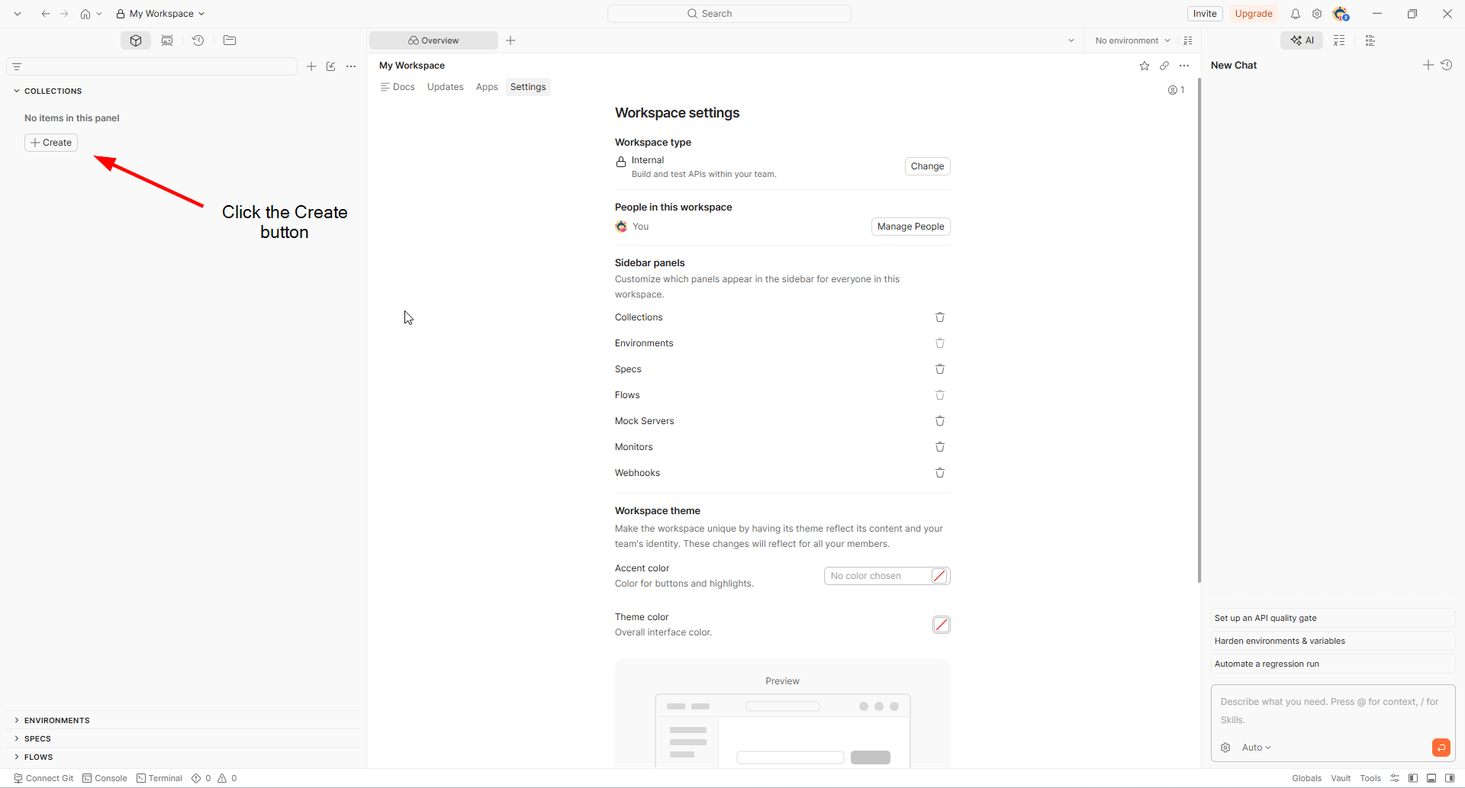
Task: Start a new chat with plus icon
Action: 1428,65
